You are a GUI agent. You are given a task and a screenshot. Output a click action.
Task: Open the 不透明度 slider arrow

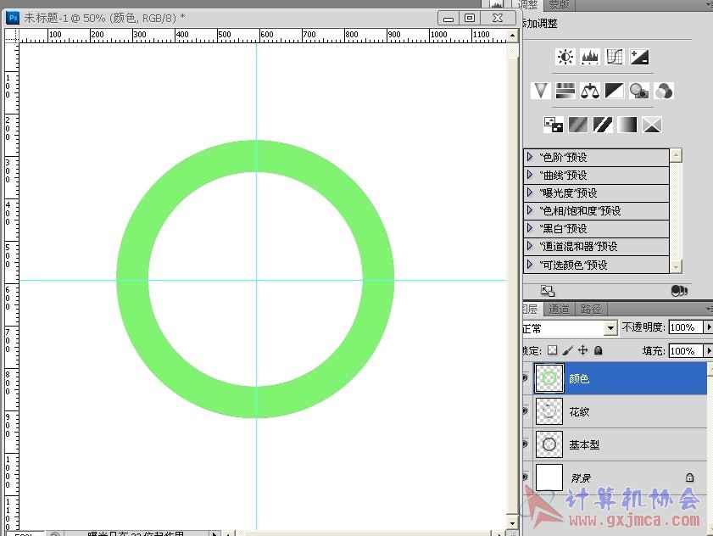(x=708, y=327)
